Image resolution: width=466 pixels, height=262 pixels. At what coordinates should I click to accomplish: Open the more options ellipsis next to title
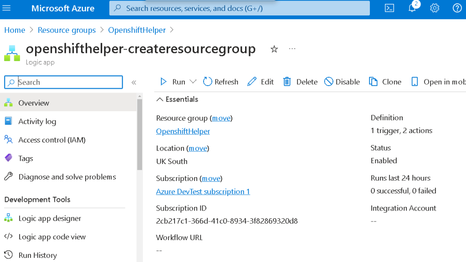[292, 49]
